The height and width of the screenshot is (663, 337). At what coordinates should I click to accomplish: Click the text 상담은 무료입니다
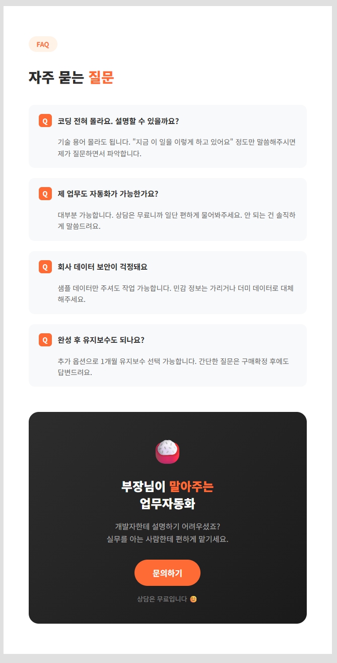point(162,599)
